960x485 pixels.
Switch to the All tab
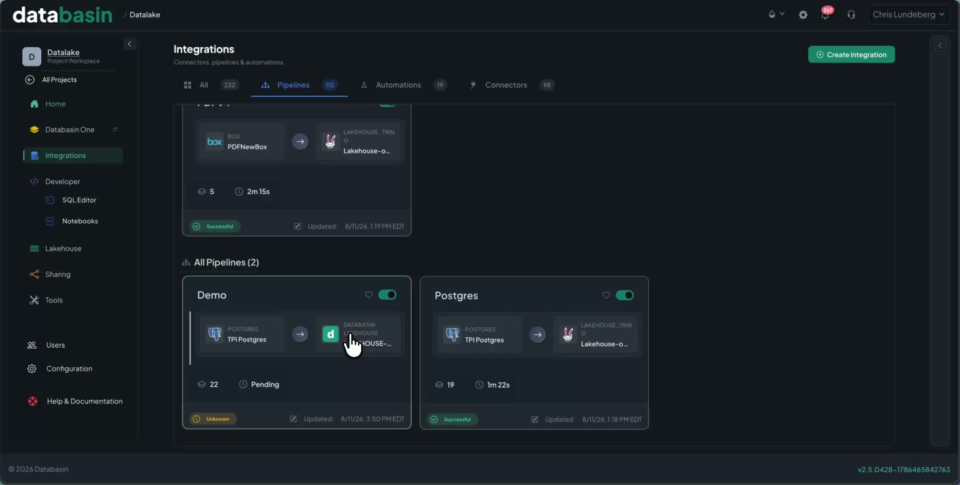(x=211, y=85)
